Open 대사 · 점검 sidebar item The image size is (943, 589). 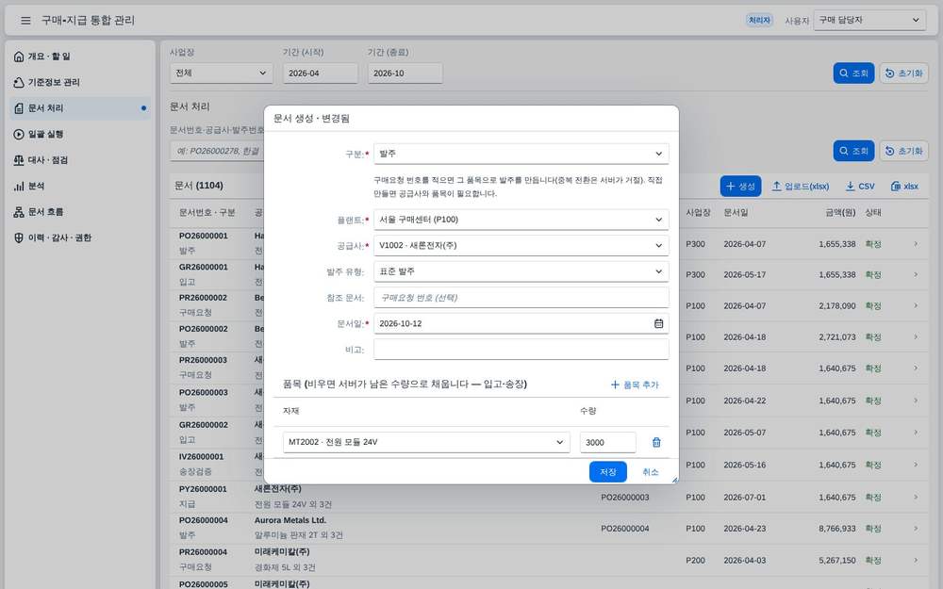click(80, 160)
